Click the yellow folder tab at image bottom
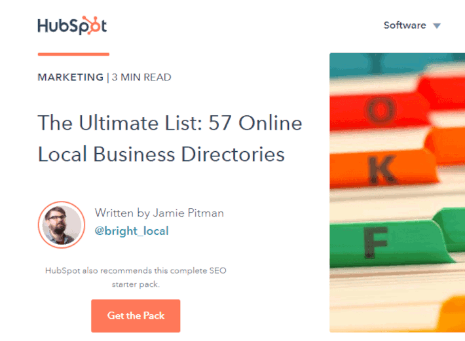The height and width of the screenshot is (341, 465). pos(453,314)
